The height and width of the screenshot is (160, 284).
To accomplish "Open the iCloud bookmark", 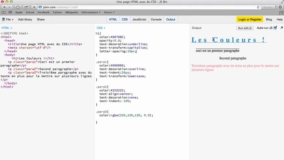I will (30, 12).
